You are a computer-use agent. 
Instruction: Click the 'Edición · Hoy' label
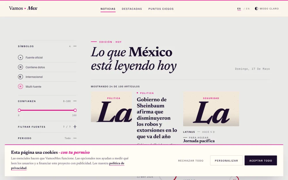(110, 42)
